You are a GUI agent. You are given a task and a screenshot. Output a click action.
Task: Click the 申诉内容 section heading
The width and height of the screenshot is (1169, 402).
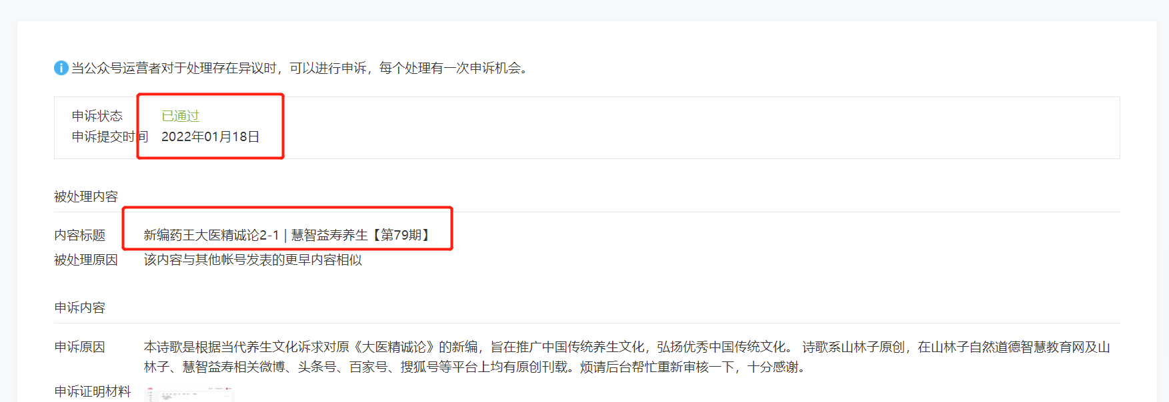click(79, 307)
